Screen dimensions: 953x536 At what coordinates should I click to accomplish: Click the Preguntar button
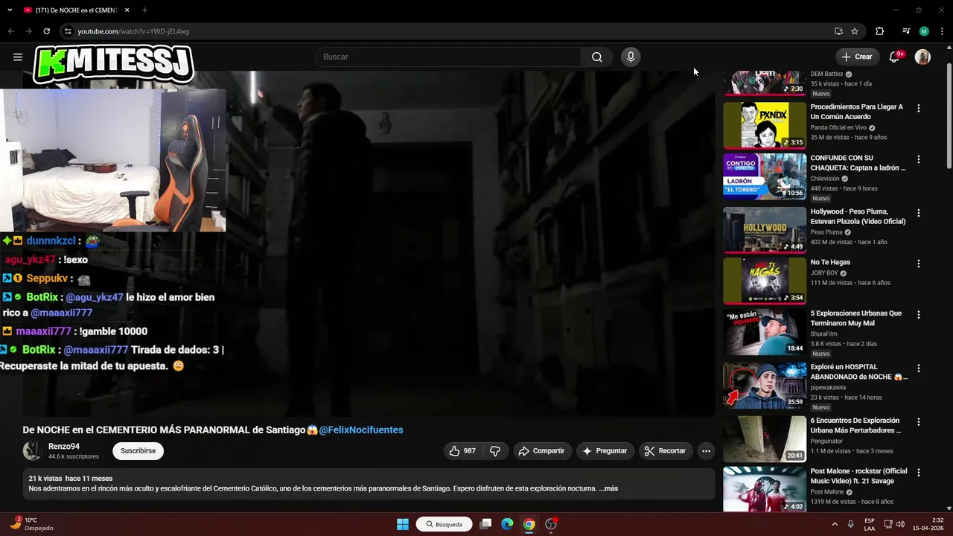[x=605, y=450]
